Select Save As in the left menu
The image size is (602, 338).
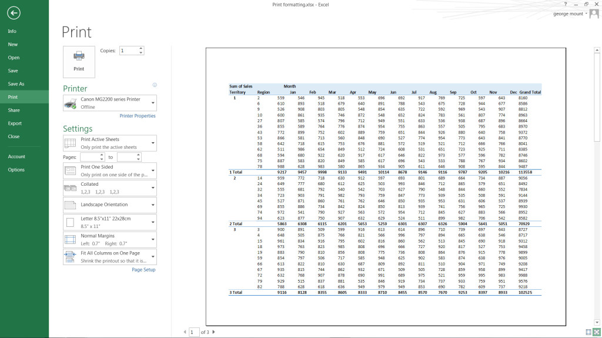pos(16,84)
